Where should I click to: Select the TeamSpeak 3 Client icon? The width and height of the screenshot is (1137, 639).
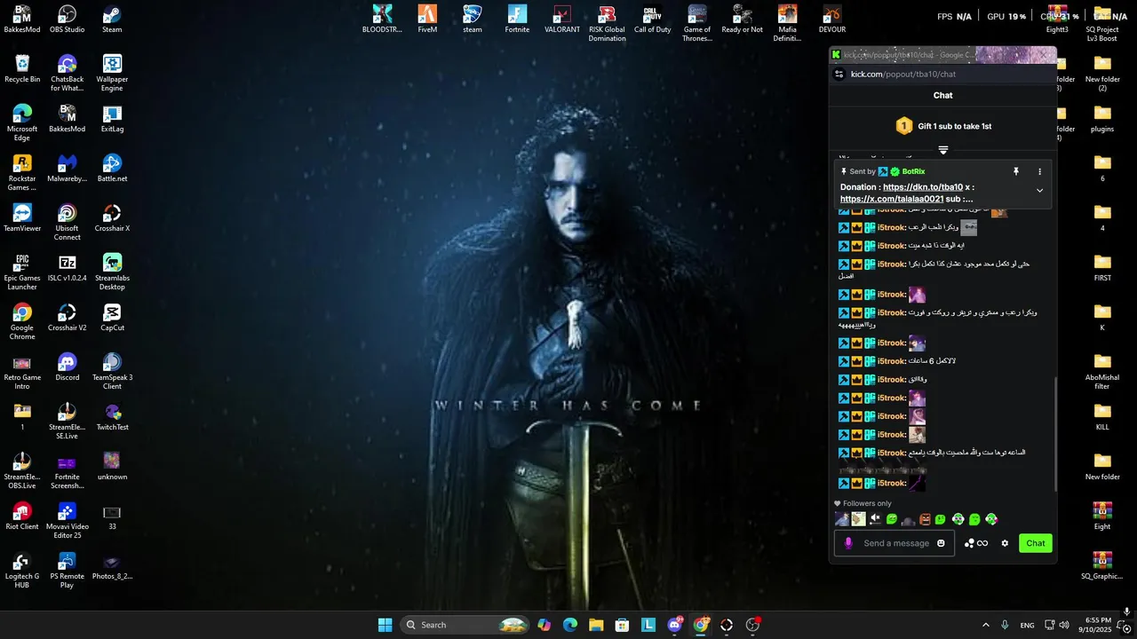click(112, 371)
